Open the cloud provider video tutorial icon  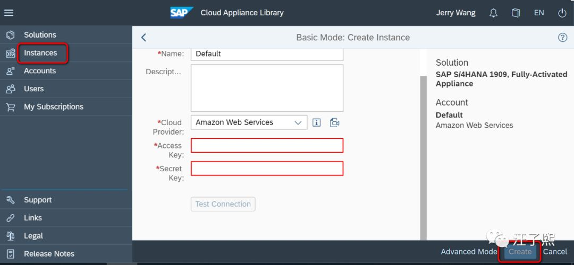point(334,122)
